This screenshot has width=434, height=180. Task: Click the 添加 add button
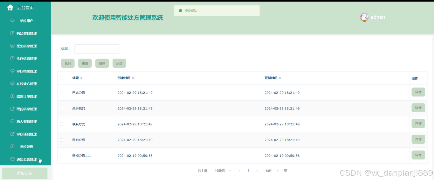[119, 63]
